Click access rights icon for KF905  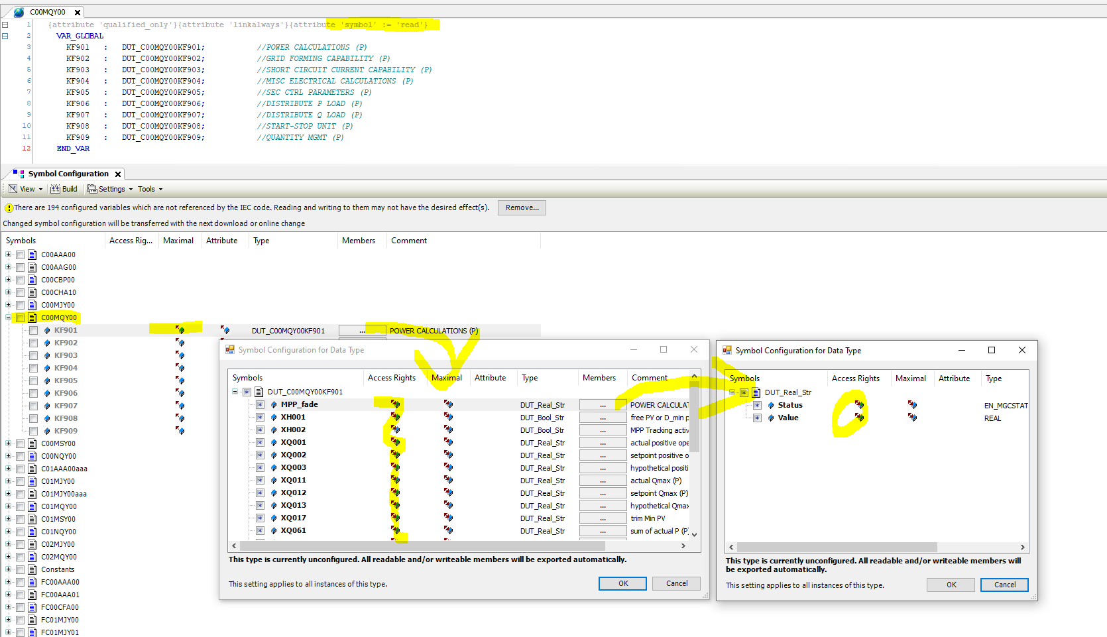(180, 380)
